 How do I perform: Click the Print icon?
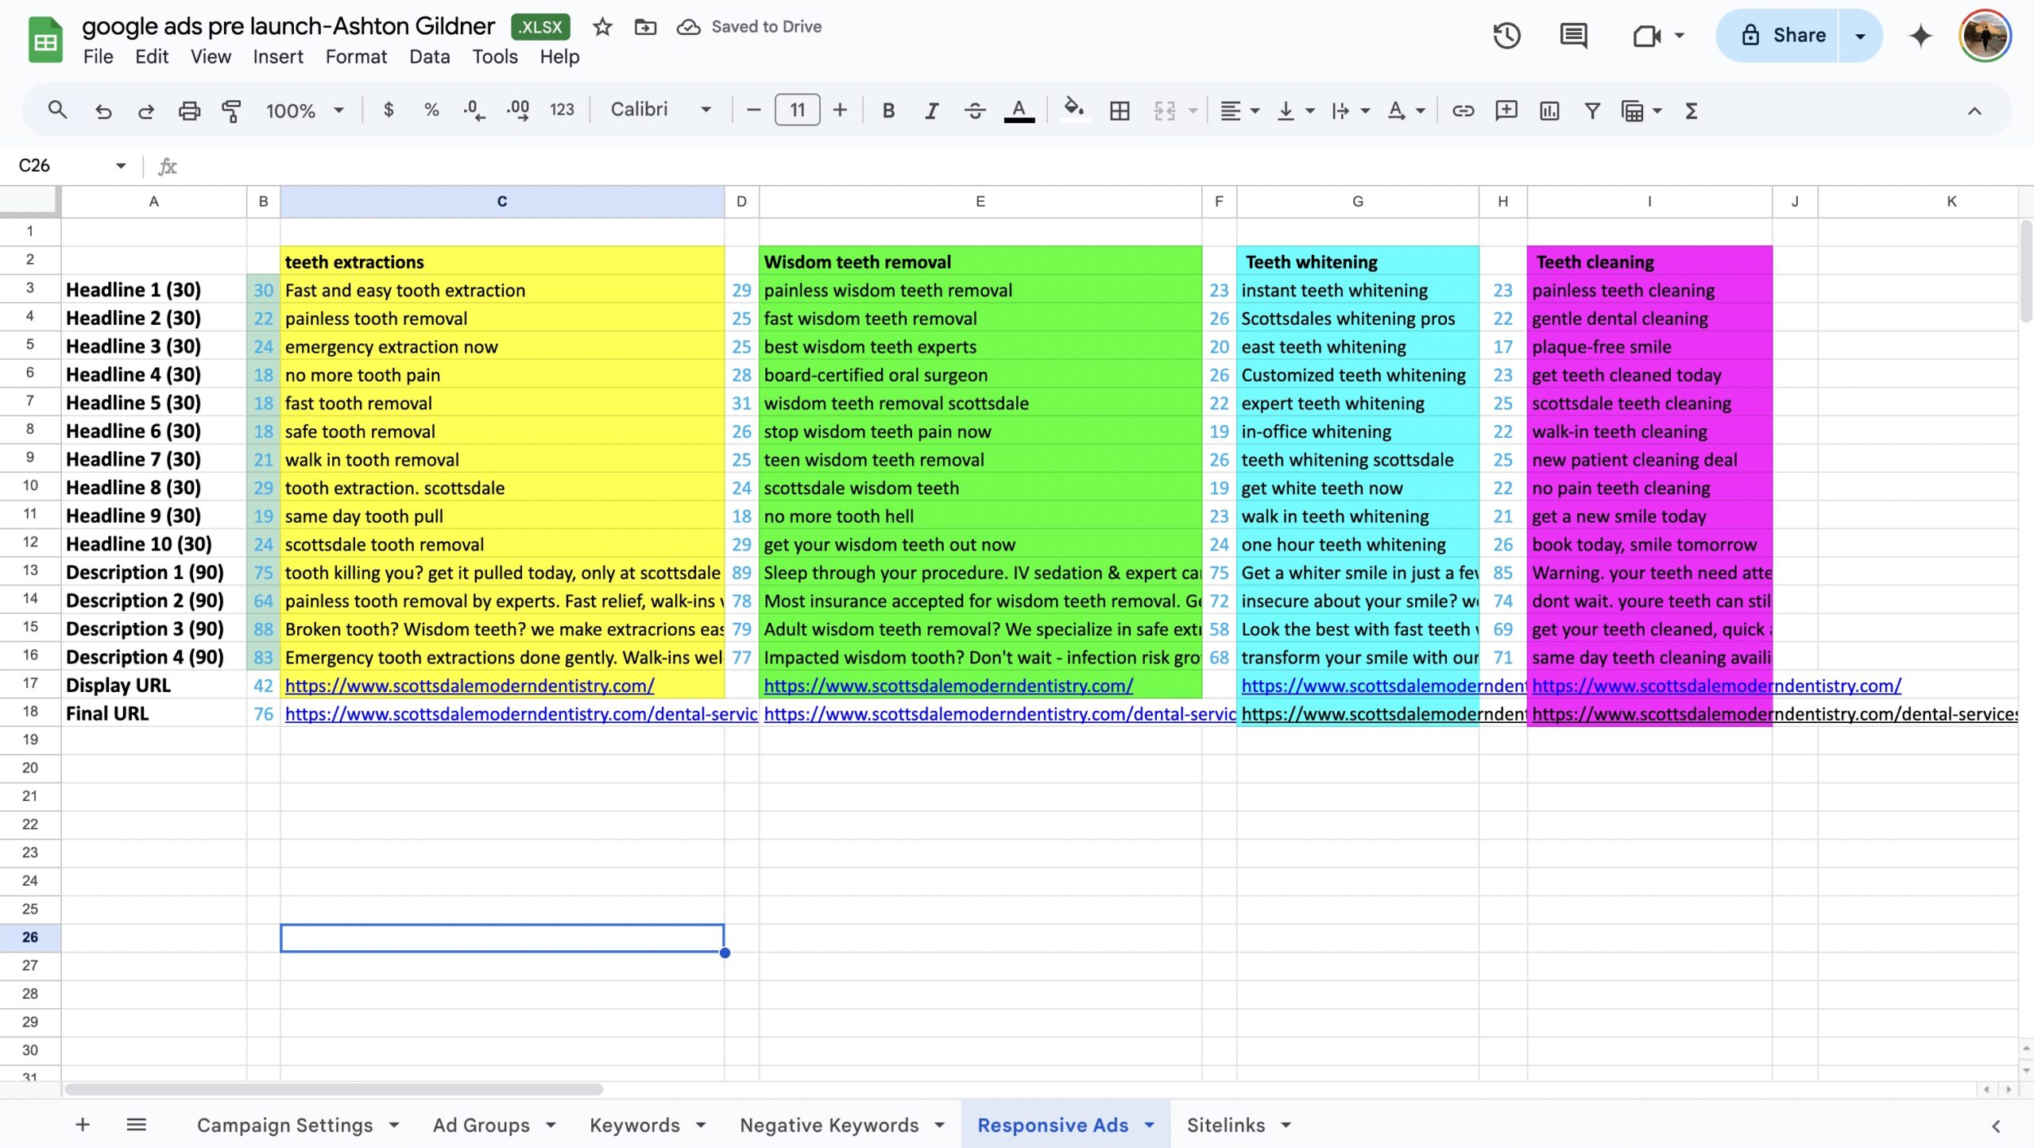(189, 110)
